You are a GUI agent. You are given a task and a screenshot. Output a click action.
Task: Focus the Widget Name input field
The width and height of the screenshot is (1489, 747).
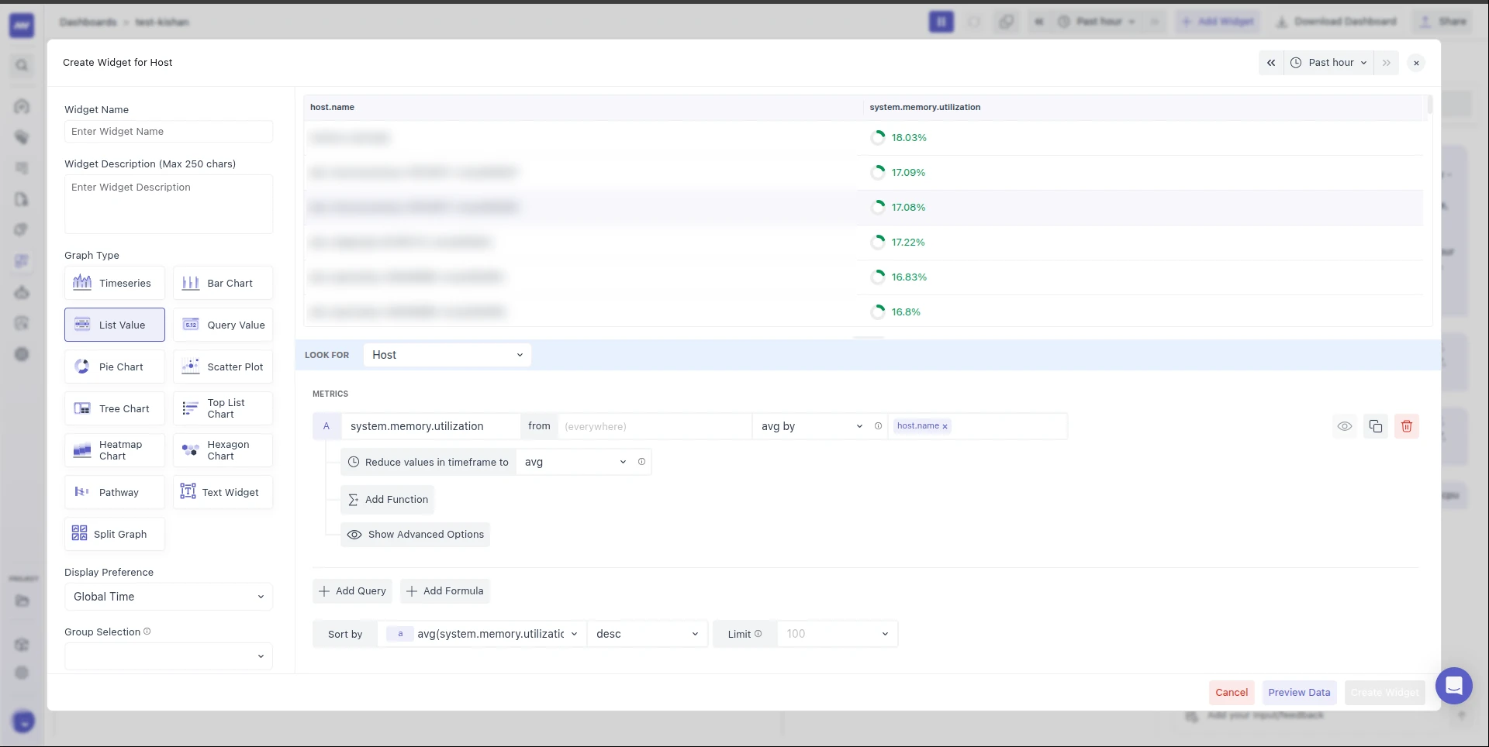pos(168,132)
